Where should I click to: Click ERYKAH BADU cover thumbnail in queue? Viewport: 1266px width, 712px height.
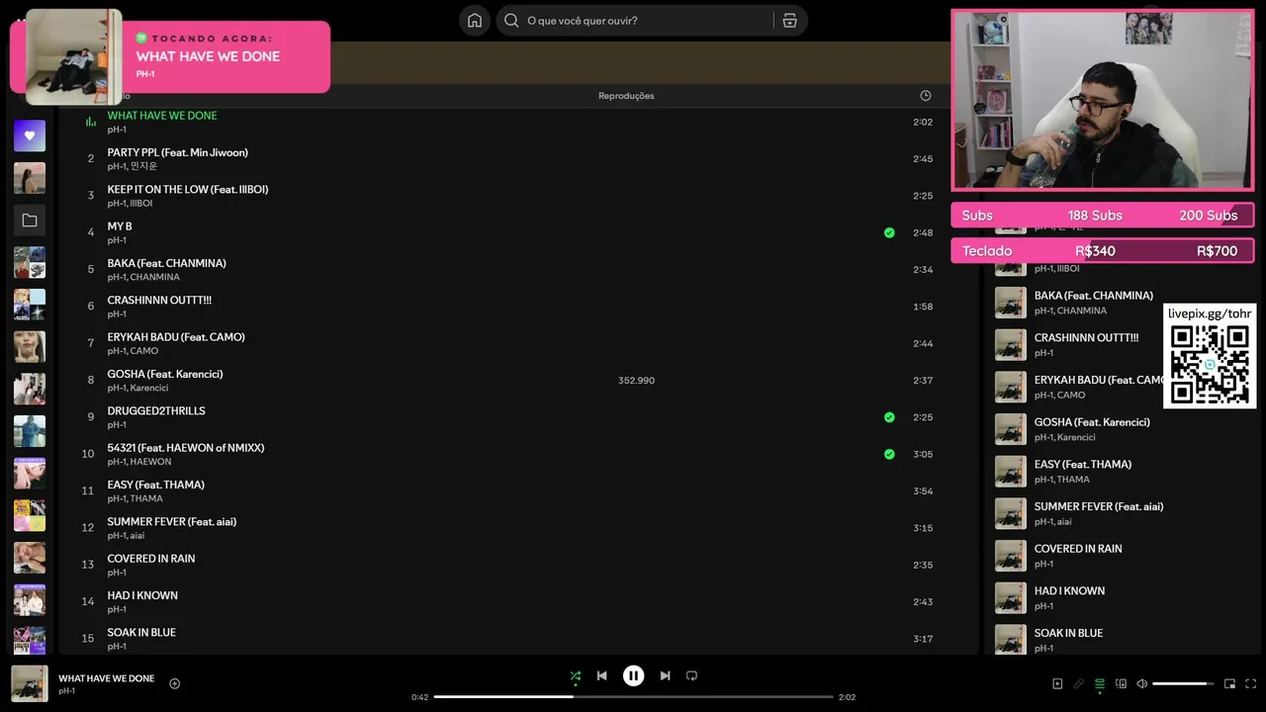[1011, 387]
